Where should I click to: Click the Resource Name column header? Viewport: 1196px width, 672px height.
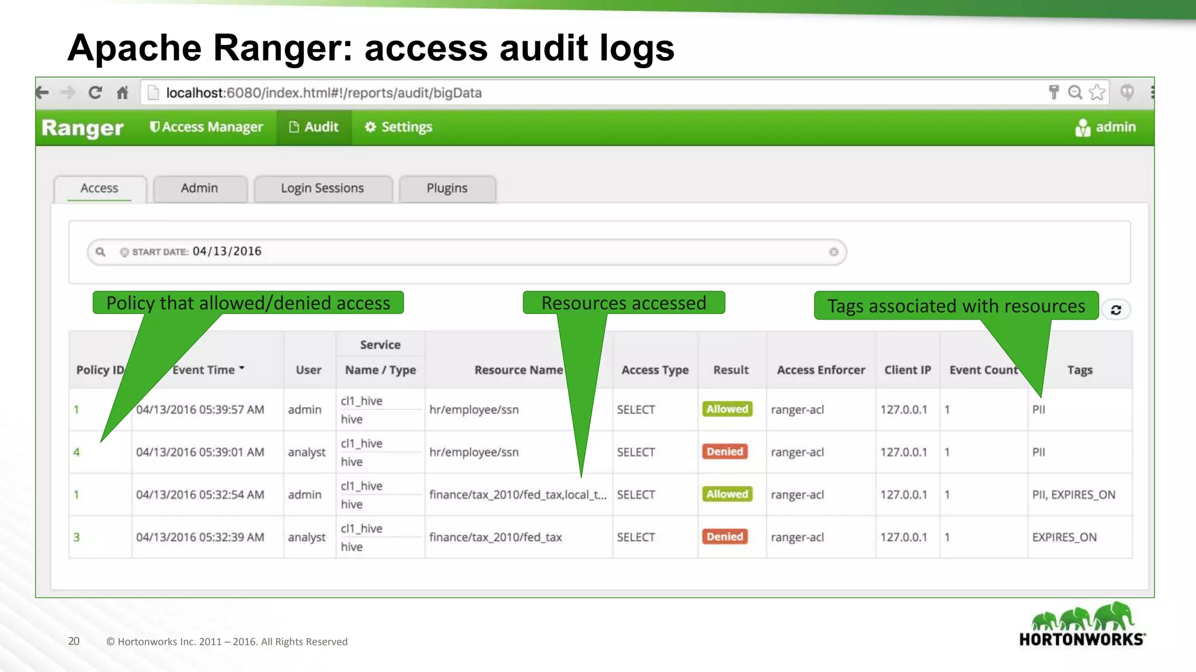coord(519,370)
